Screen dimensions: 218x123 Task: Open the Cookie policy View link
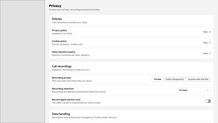[x=207, y=43]
